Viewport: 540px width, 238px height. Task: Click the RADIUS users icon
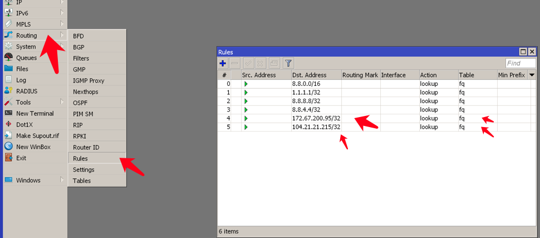click(x=9, y=91)
